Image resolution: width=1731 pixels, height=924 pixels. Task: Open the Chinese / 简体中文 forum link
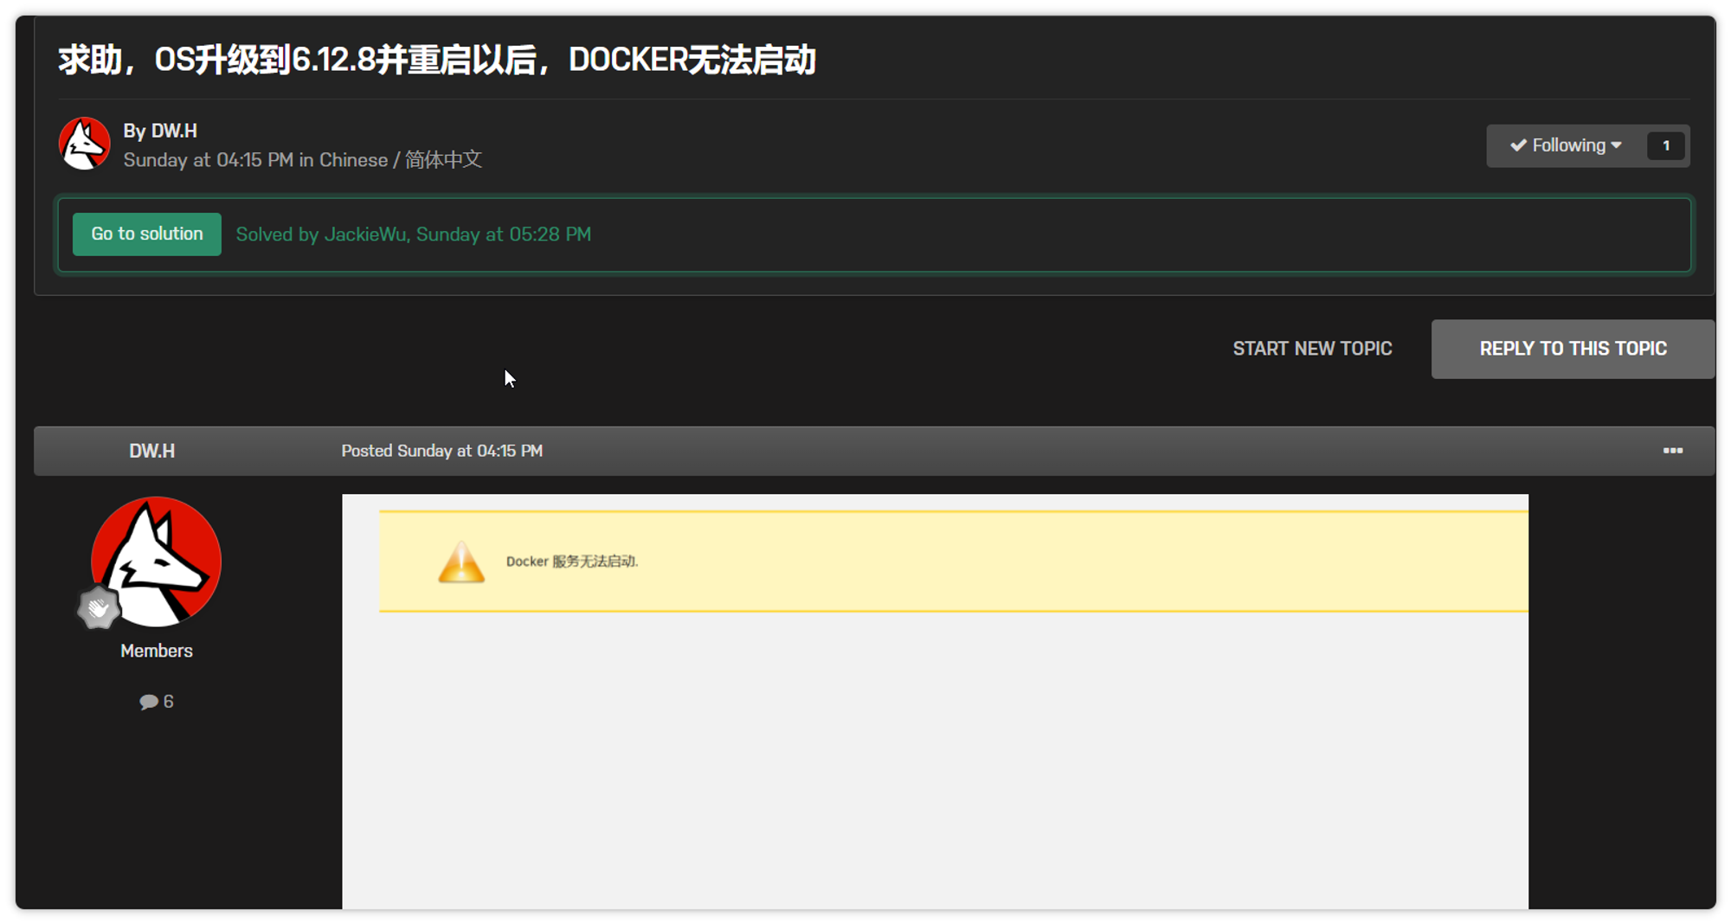(x=401, y=160)
